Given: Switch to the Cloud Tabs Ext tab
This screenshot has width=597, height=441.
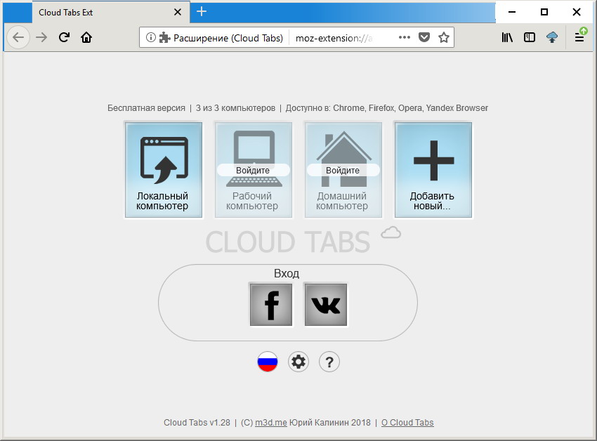Looking at the screenshot, I should coord(110,12).
